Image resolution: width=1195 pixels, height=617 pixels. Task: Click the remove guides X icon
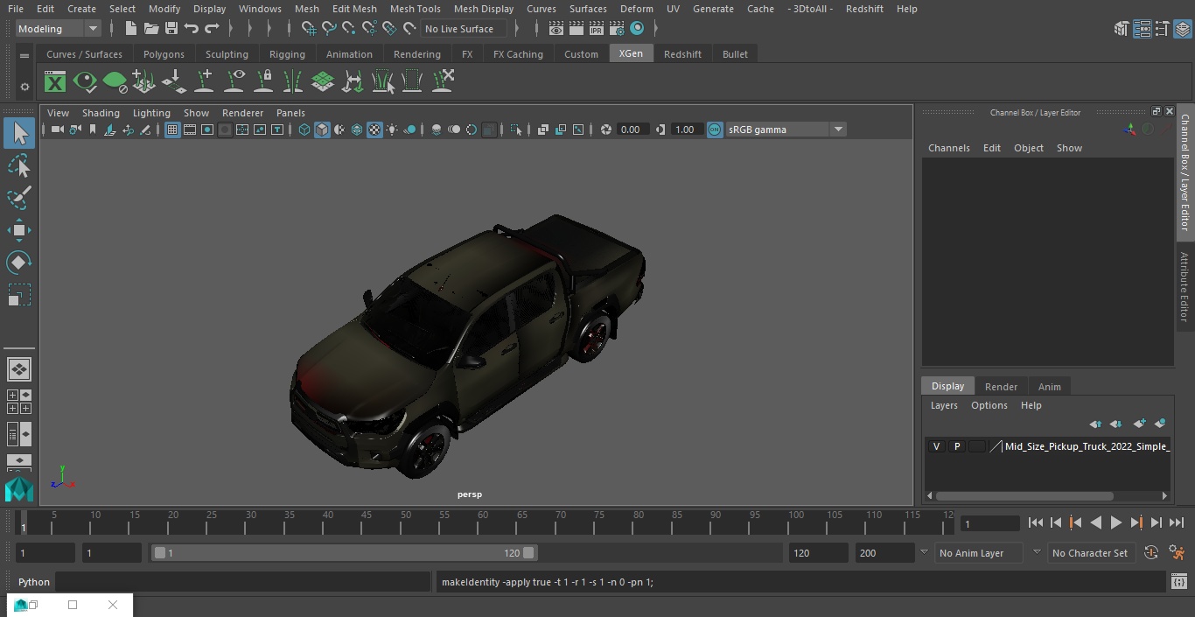443,81
